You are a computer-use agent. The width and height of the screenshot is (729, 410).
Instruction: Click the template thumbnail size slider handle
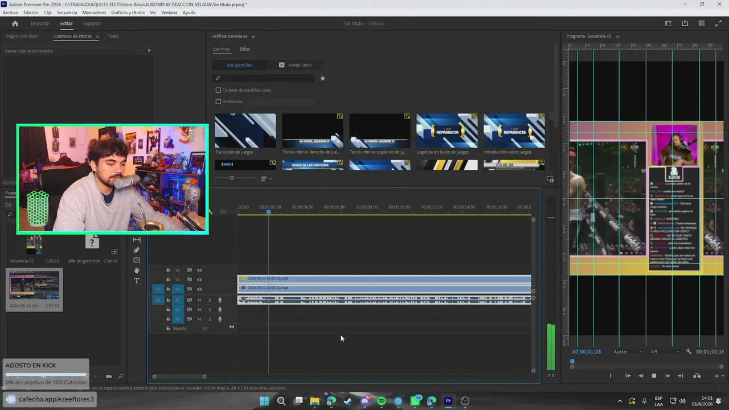232,178
